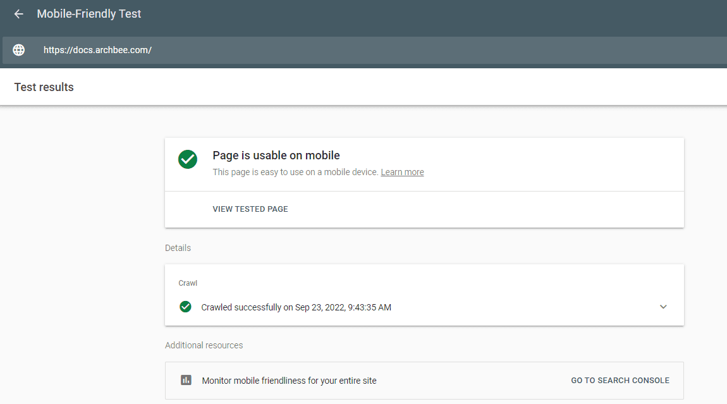Click the green checkmark beside Page is usable

(x=187, y=159)
